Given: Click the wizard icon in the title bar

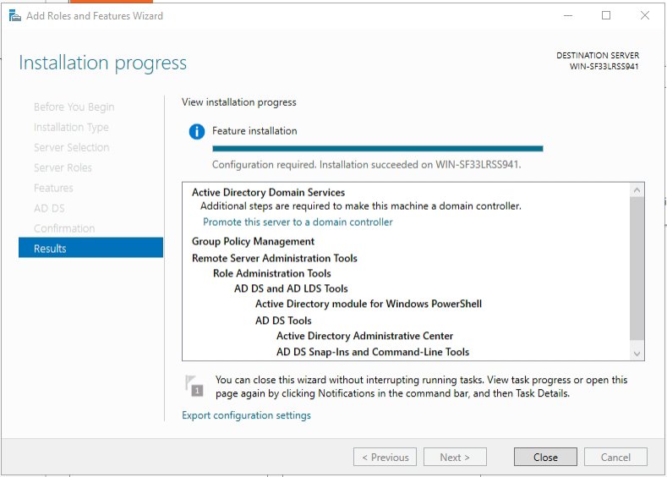Looking at the screenshot, I should click(x=14, y=15).
